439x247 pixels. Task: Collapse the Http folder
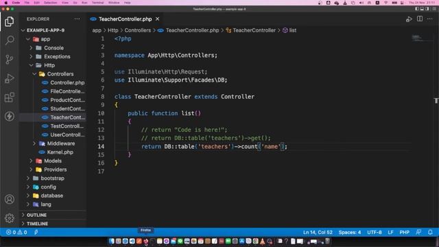[x=53, y=65]
